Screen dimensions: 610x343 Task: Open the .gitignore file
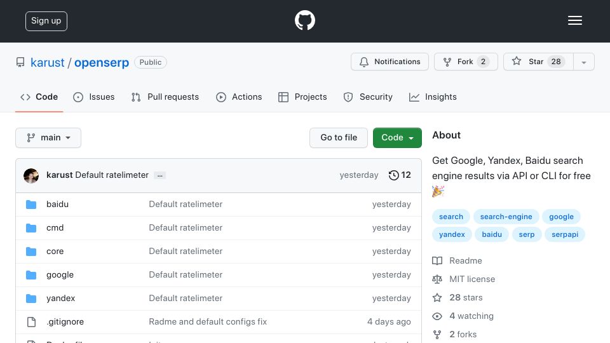click(x=65, y=322)
